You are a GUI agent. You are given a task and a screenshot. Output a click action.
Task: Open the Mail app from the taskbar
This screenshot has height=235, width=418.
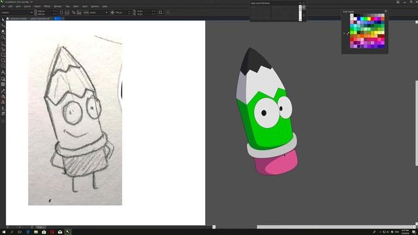click(60, 232)
